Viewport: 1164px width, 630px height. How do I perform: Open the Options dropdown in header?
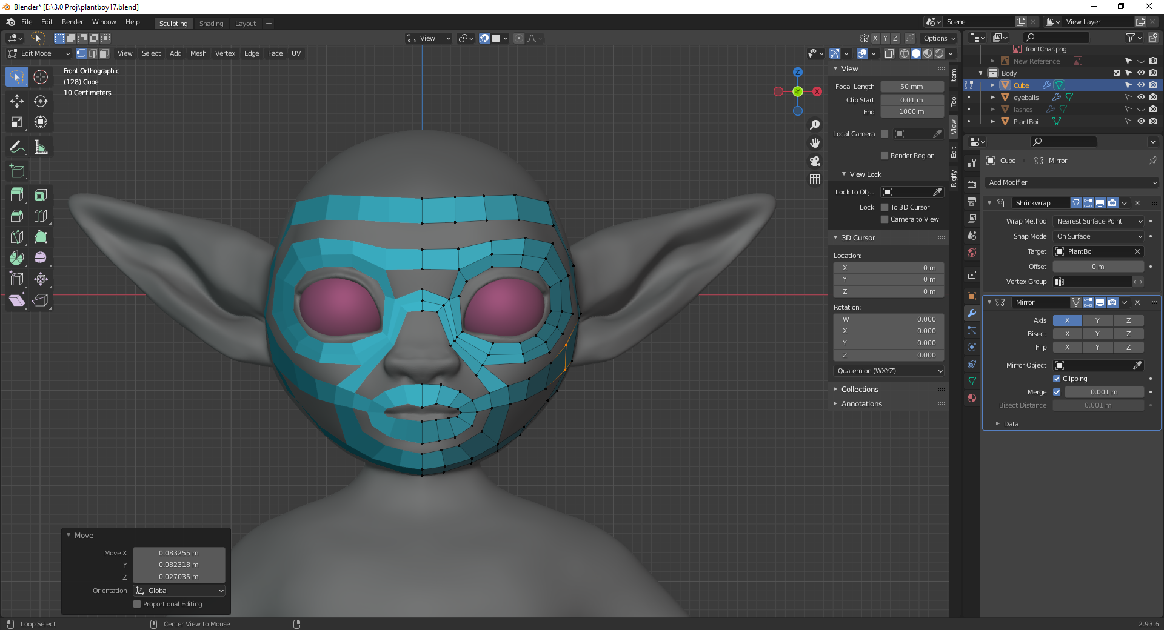tap(939, 38)
